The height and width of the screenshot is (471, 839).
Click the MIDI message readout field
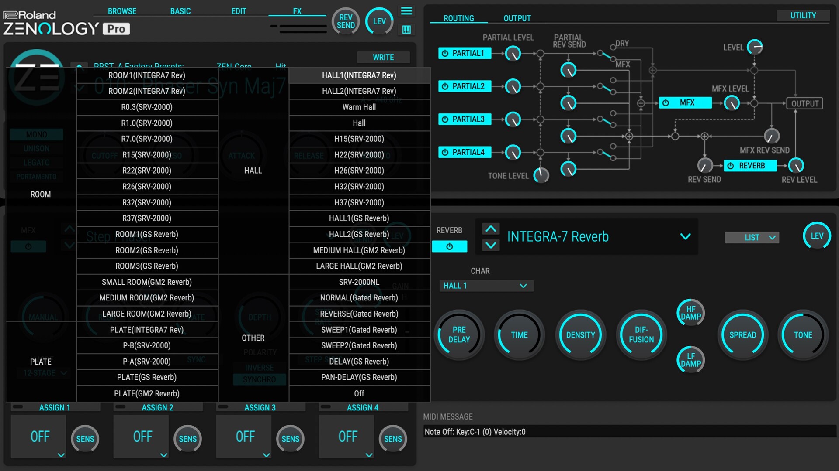[x=629, y=432]
